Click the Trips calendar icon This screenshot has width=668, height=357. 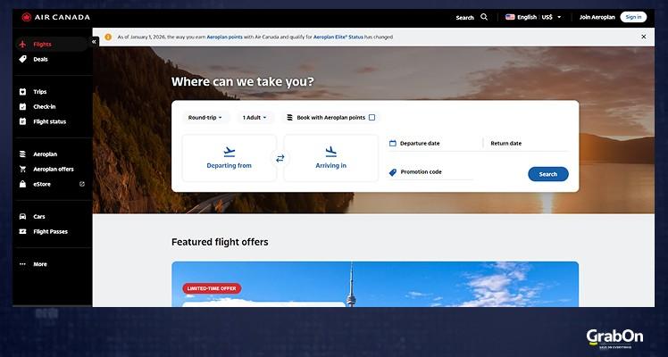22,92
